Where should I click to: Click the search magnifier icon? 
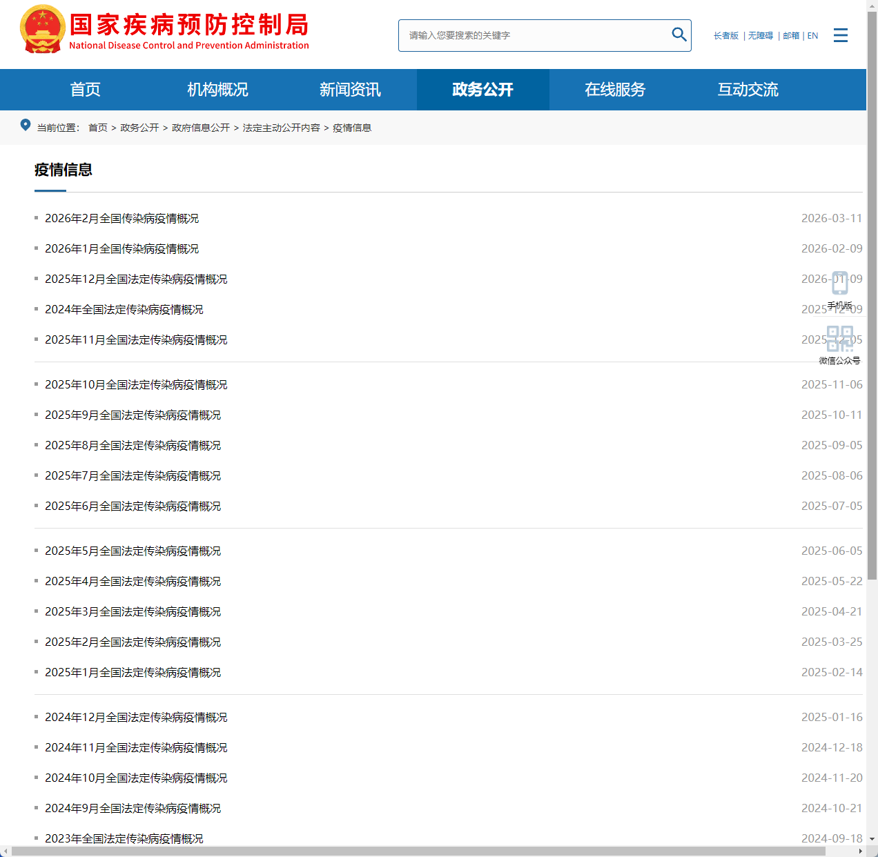click(x=679, y=35)
